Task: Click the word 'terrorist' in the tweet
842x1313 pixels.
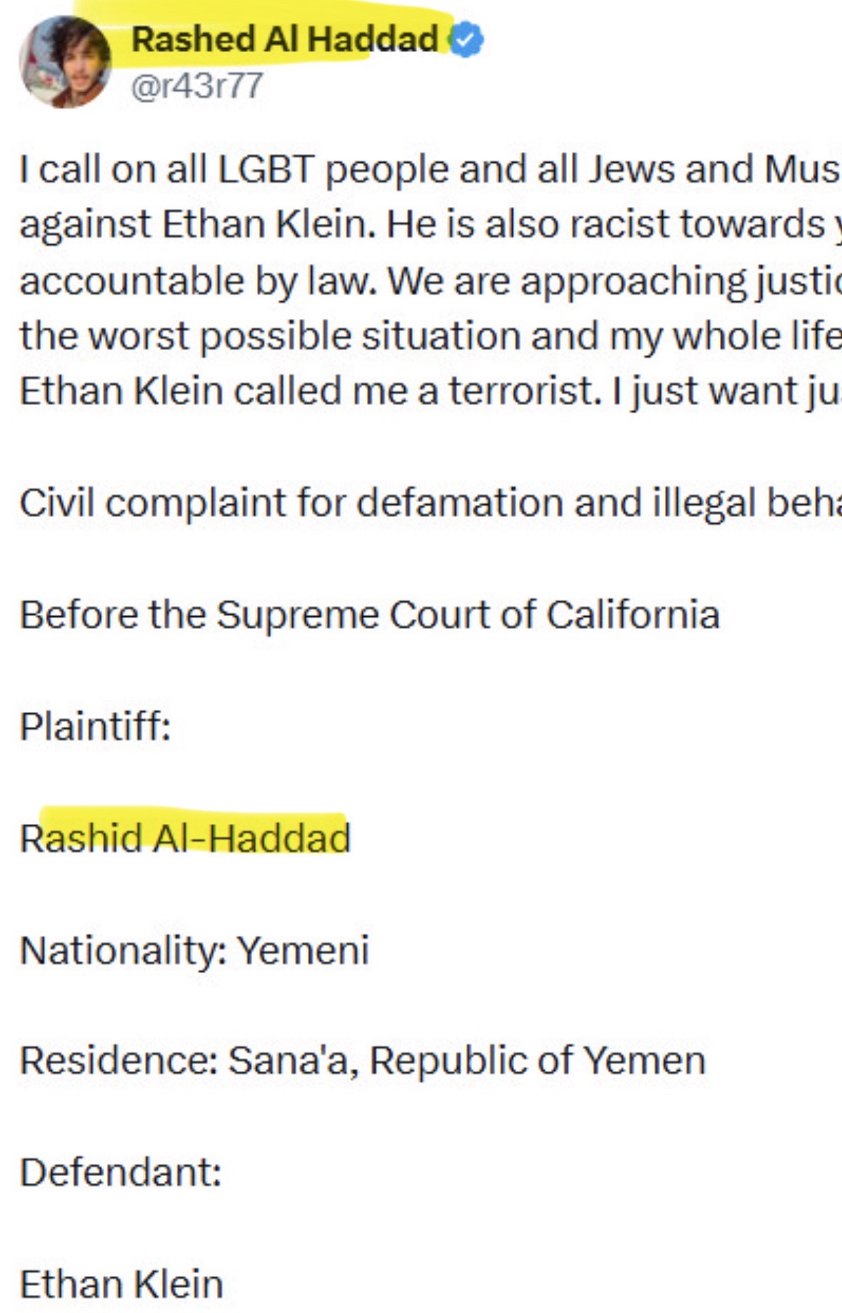Action: point(524,391)
